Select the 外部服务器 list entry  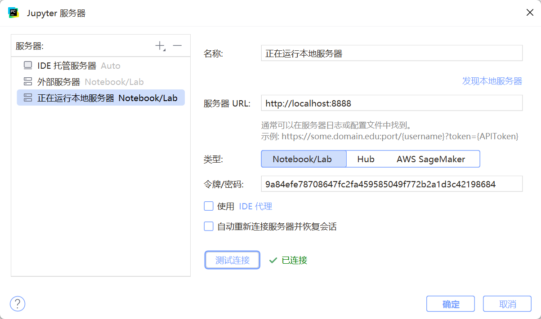(x=101, y=82)
